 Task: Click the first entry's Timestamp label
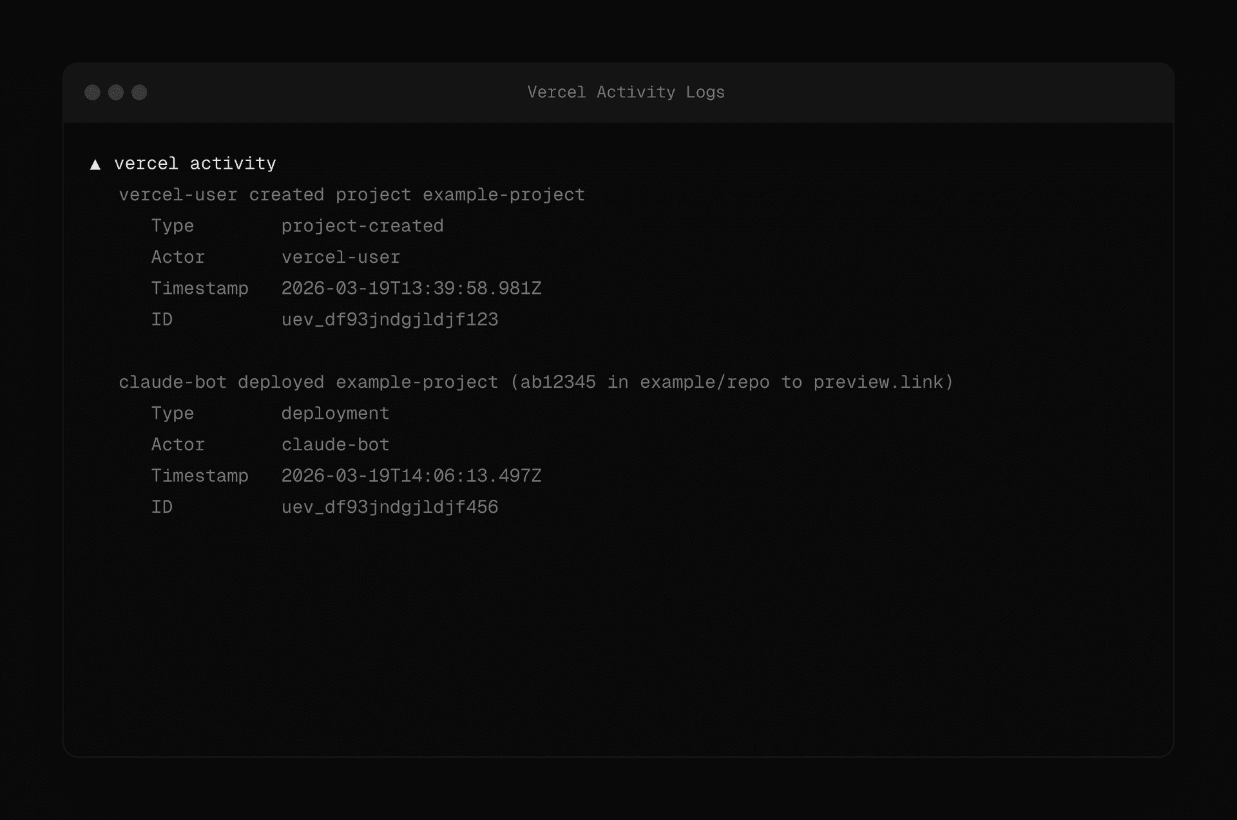click(x=200, y=288)
